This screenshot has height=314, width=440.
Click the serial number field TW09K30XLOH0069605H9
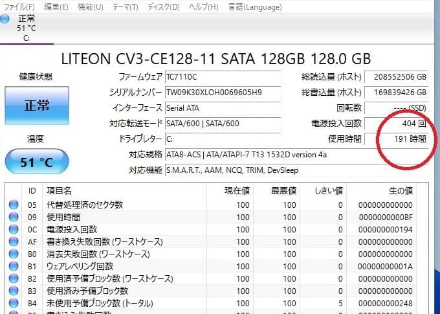223,93
